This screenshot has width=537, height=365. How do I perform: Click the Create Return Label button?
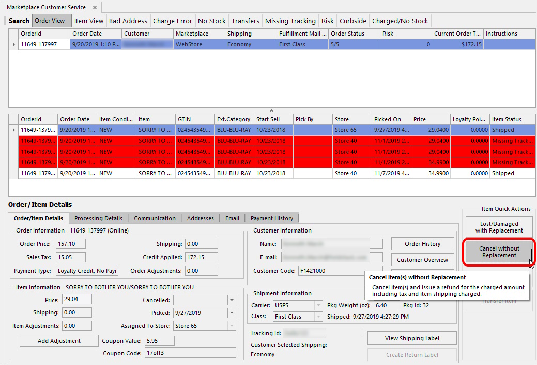[412, 355]
